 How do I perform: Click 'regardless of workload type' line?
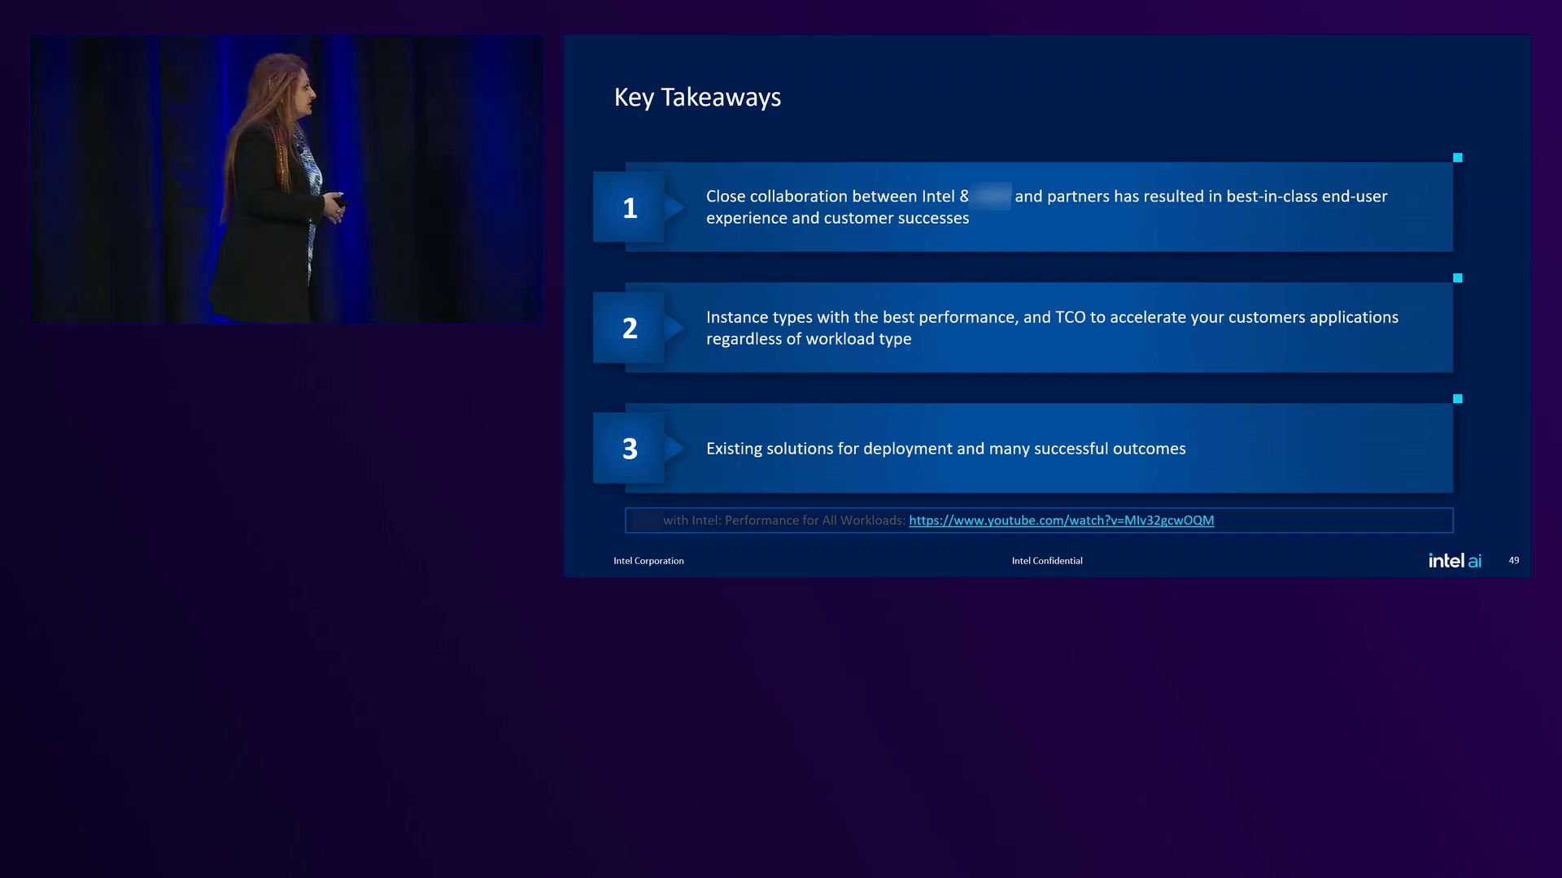tap(809, 339)
